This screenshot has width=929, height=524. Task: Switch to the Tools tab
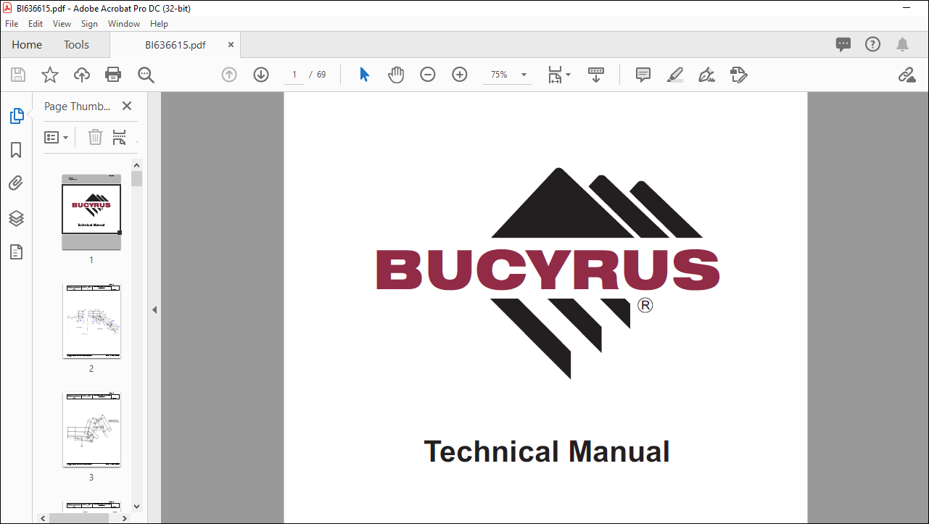pyautogui.click(x=76, y=45)
